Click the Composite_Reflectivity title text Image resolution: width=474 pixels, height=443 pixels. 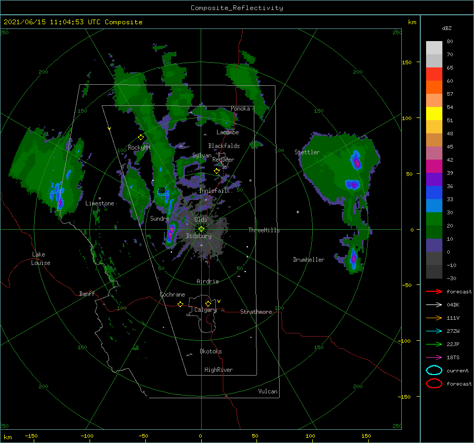(236, 8)
